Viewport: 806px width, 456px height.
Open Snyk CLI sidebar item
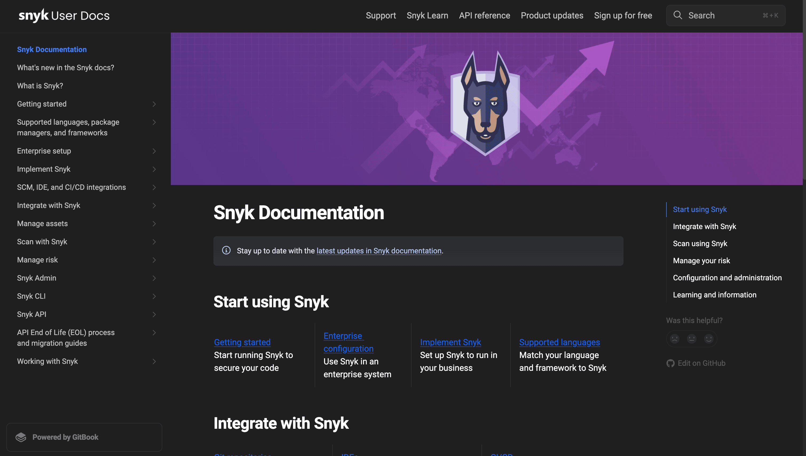31,296
